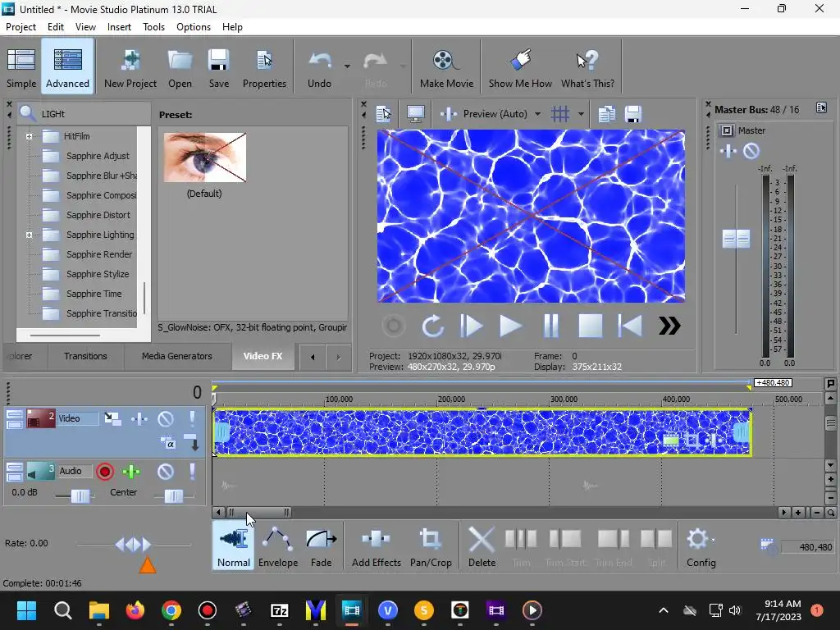The width and height of the screenshot is (840, 630).
Task: Open preview Project Video Properties icon
Action: (384, 113)
